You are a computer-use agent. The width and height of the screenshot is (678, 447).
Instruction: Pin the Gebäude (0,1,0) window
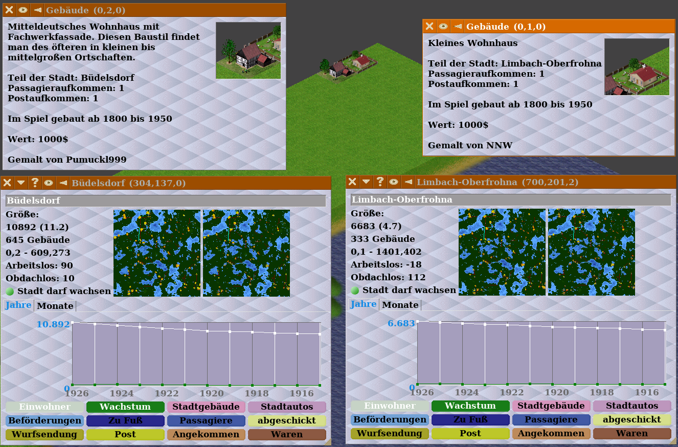click(x=457, y=26)
